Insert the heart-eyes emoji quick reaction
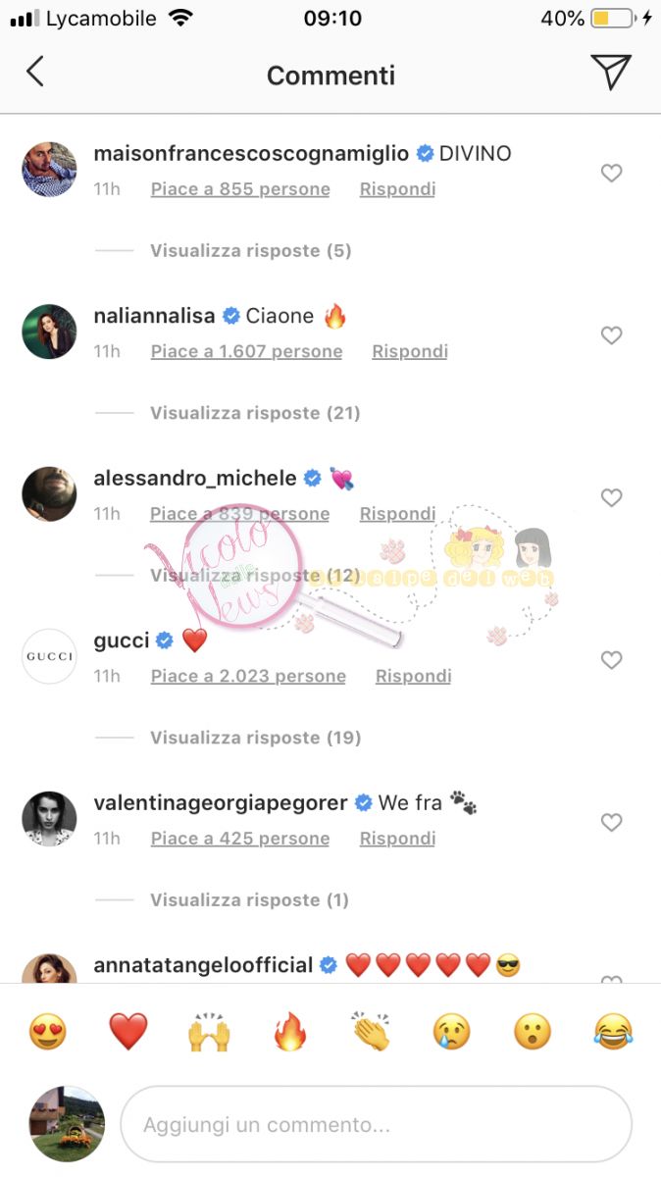The image size is (661, 1177). pos(47,1032)
